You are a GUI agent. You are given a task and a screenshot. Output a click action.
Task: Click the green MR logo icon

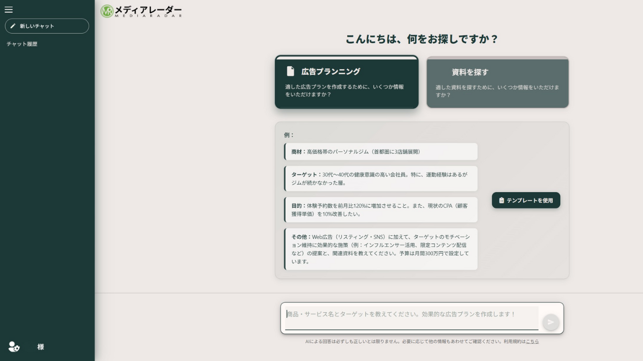(x=107, y=11)
